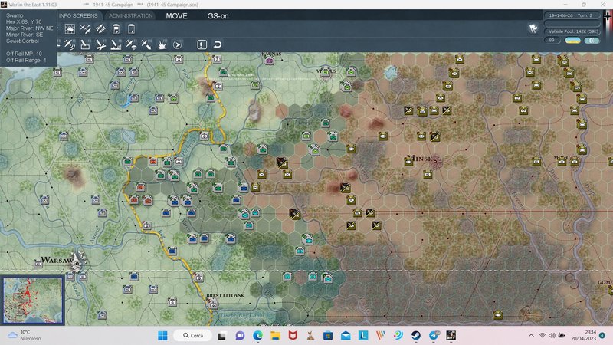
Task: Click the Vehicle Pool readout
Action: point(572,31)
